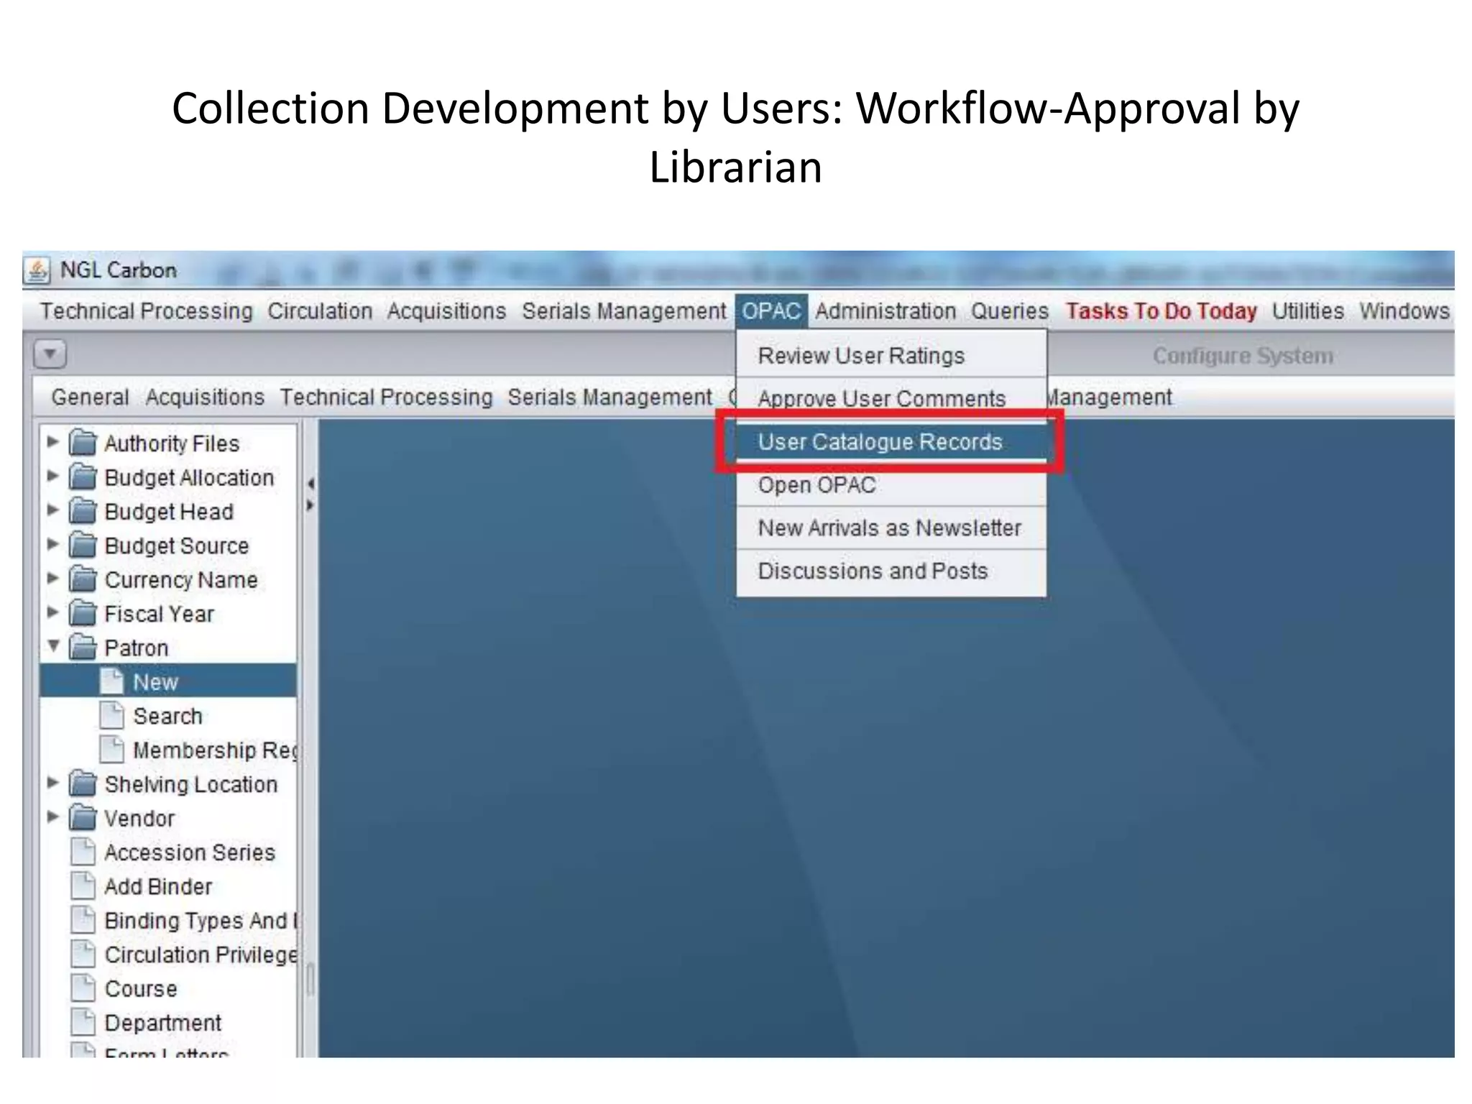Click the Patron folder icon

pyautogui.click(x=83, y=647)
